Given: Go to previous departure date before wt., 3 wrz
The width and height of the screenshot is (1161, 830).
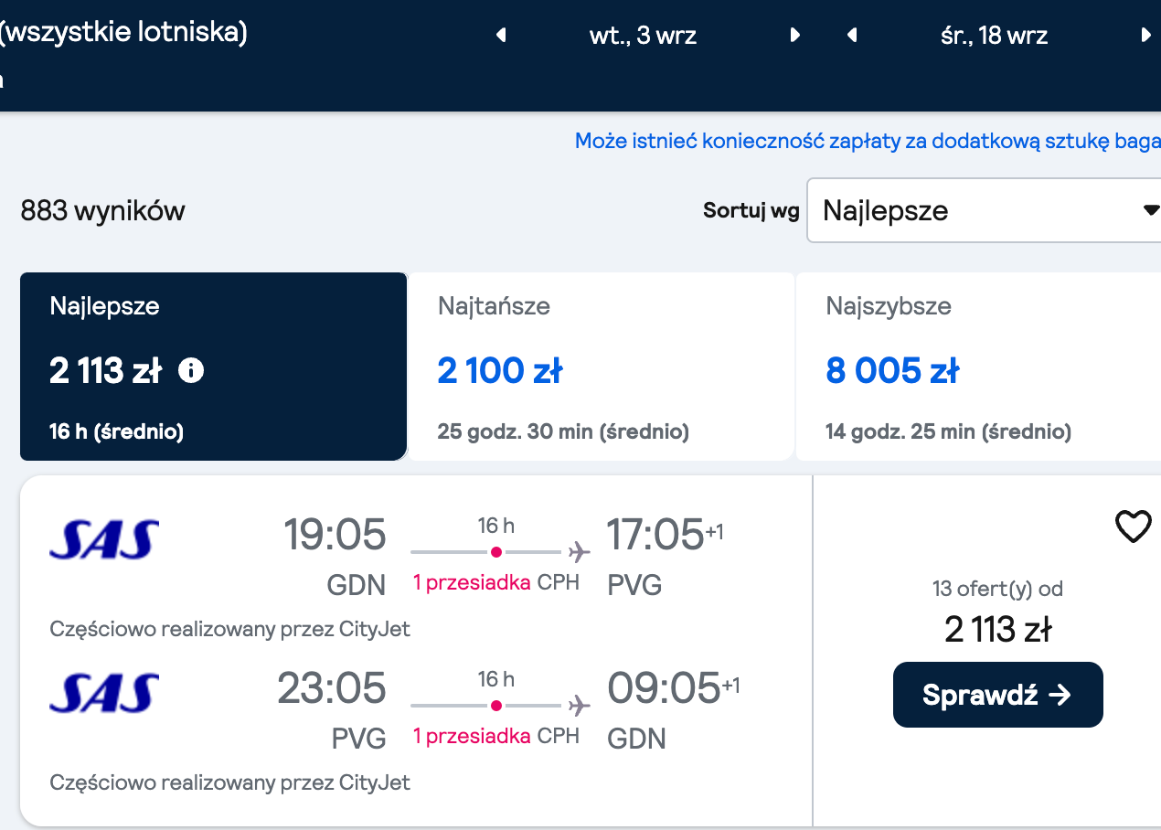Looking at the screenshot, I should coord(501,36).
